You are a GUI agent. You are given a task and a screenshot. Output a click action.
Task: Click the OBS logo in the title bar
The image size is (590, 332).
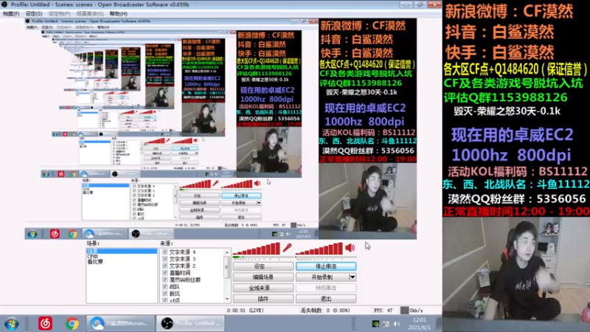(x=4, y=4)
